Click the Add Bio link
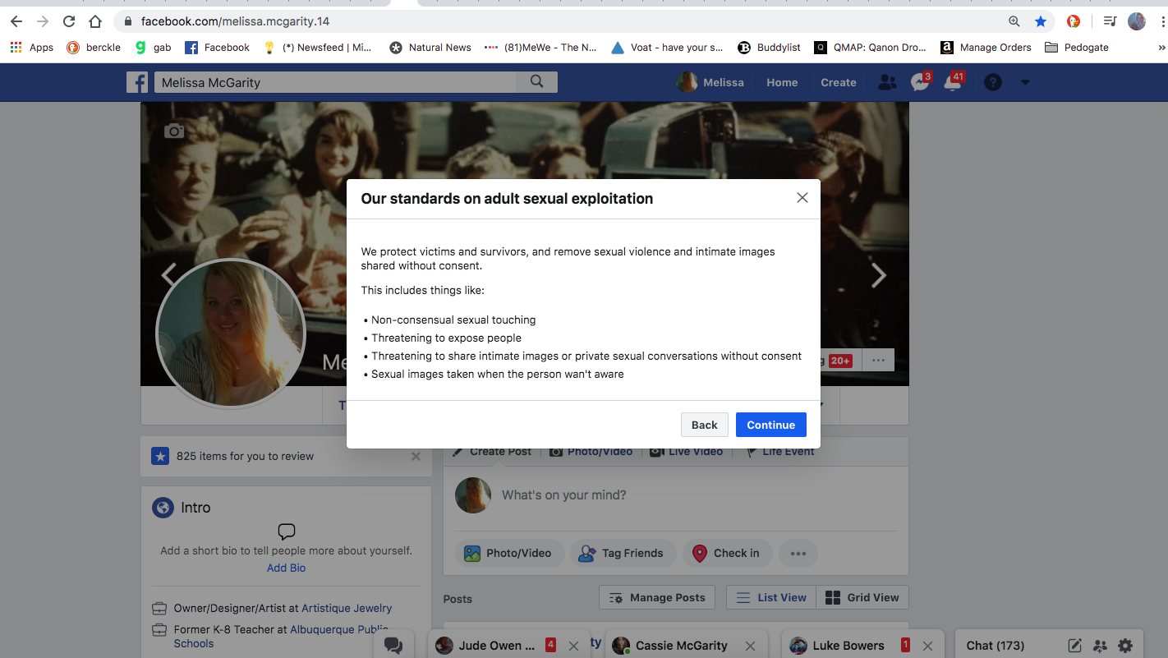The image size is (1168, 658). point(286,568)
